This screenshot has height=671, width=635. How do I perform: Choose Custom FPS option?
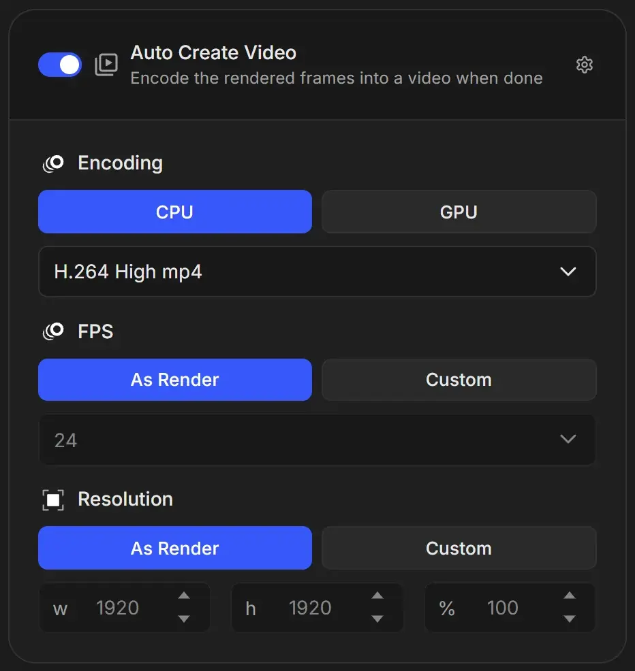click(x=459, y=380)
